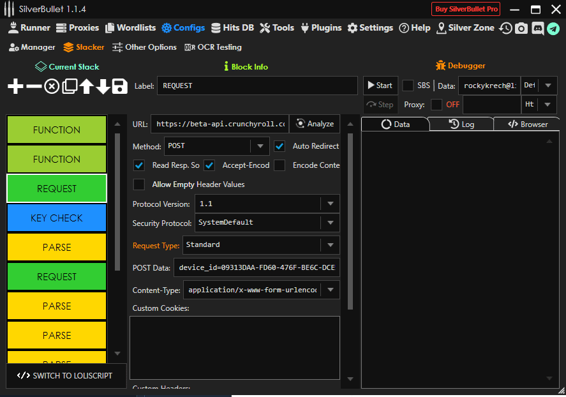Switch to the Manager tab
The width and height of the screenshot is (566, 397).
[32, 47]
